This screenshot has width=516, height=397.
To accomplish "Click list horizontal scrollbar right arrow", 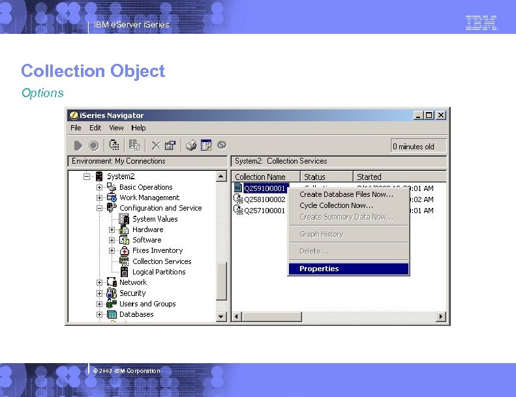I will pos(441,316).
